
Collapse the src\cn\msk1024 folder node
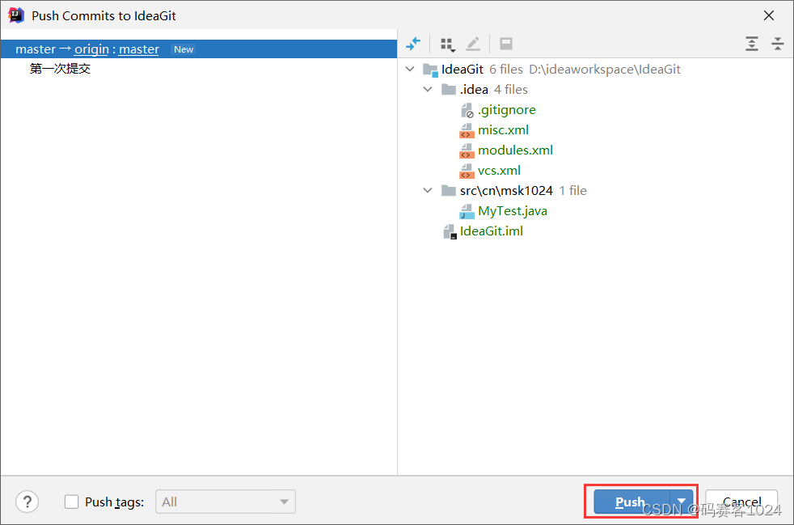click(428, 191)
